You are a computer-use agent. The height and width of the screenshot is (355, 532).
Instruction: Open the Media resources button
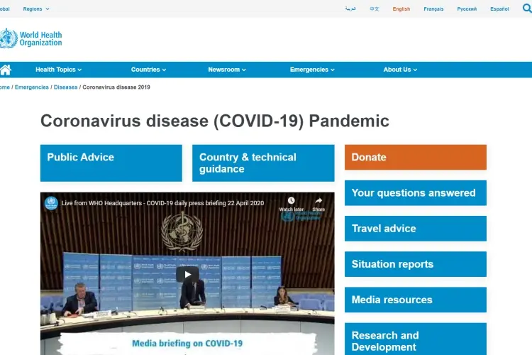pyautogui.click(x=415, y=300)
